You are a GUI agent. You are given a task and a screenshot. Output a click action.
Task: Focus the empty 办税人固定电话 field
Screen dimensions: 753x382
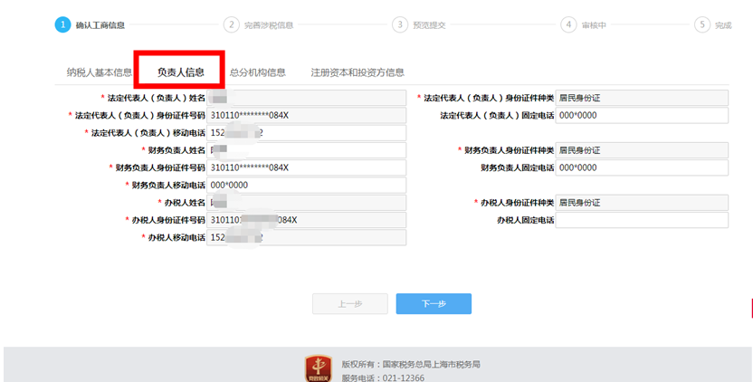[642, 220]
